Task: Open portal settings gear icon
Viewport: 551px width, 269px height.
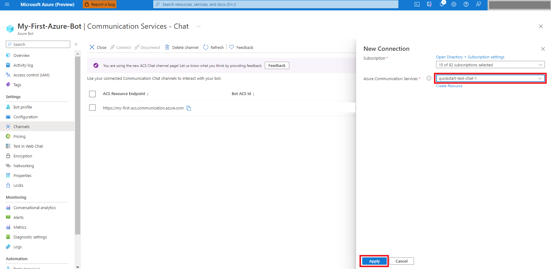Action: pos(454,4)
